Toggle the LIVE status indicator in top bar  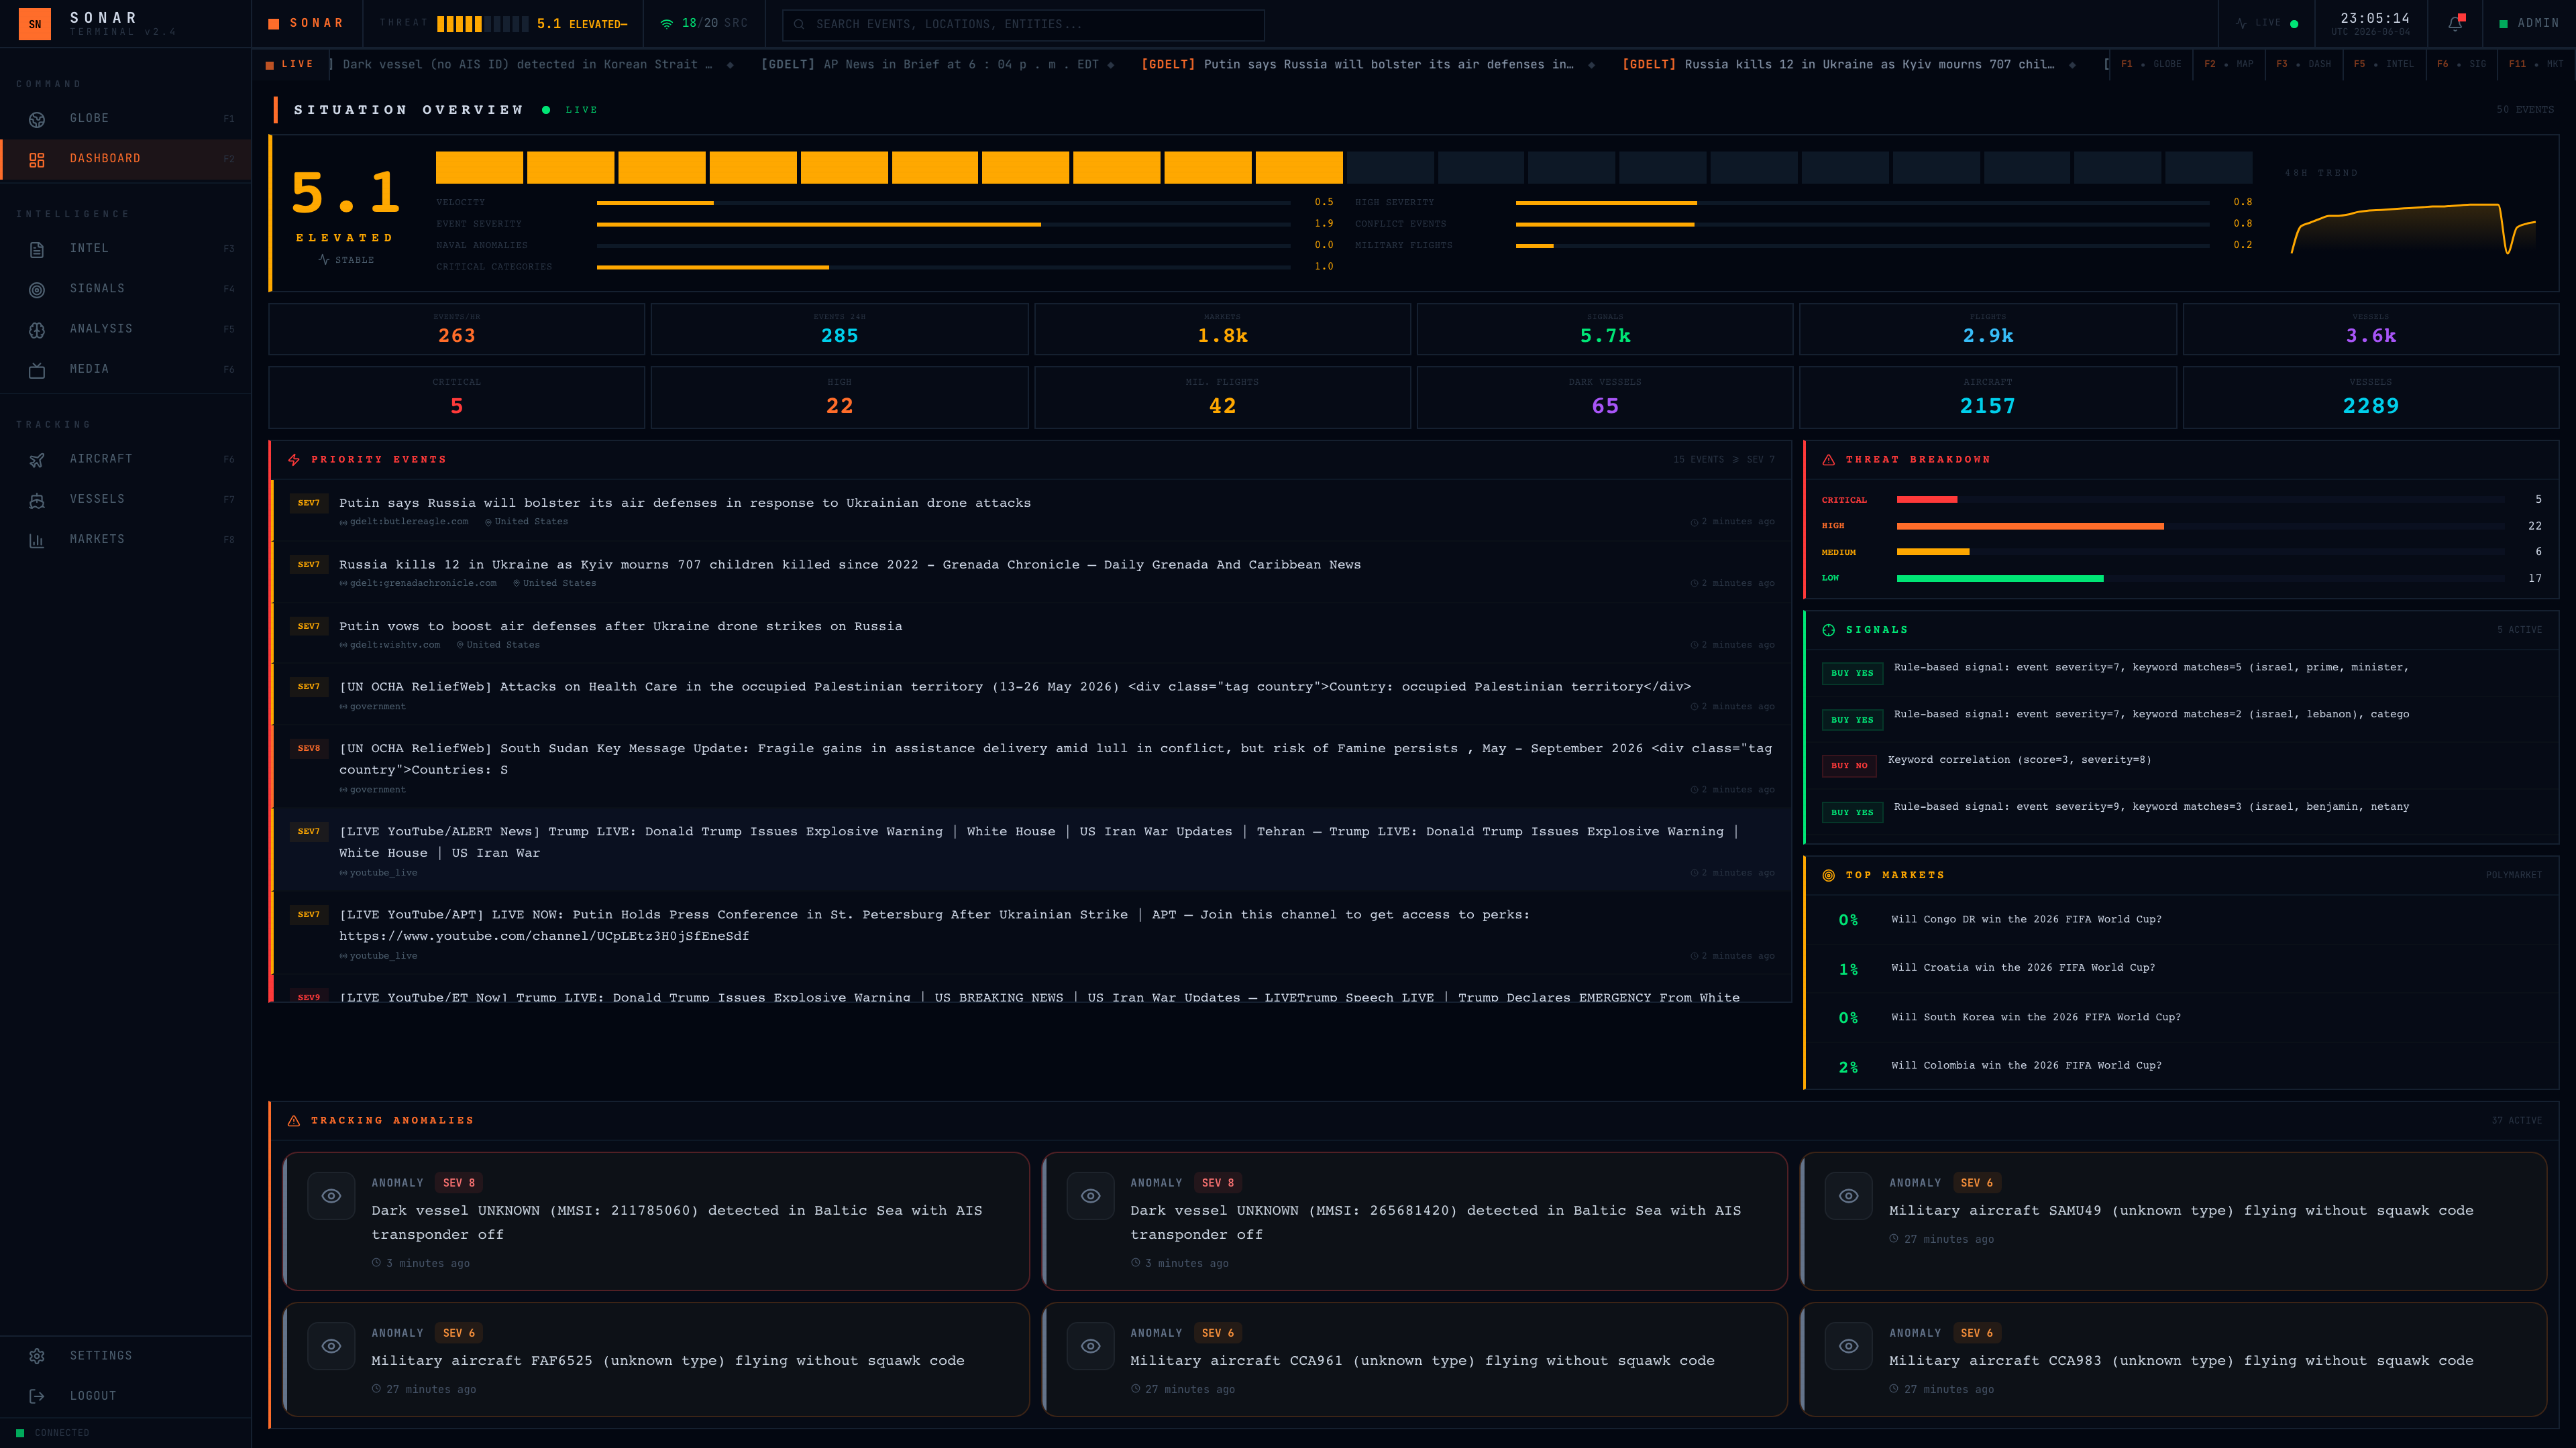(2266, 23)
